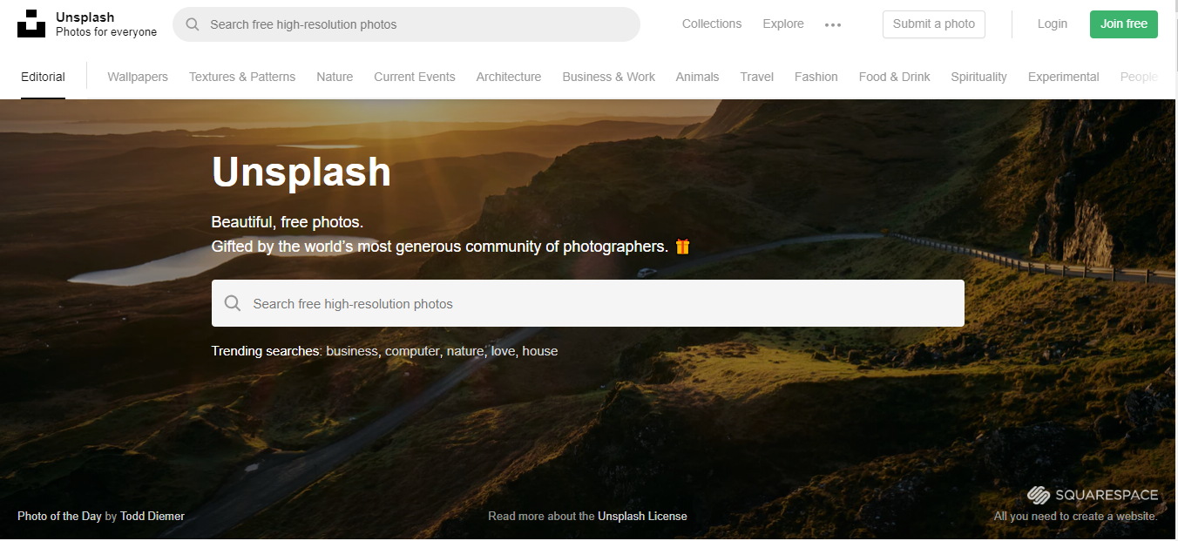Screen dimensions: 1178x541
Task: Click the Submit a photo button
Action: coord(934,24)
